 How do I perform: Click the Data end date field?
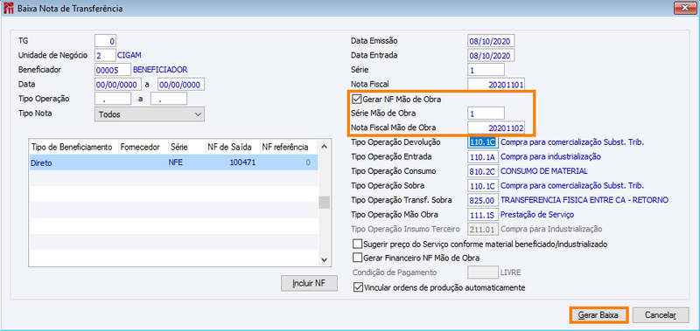tap(181, 84)
